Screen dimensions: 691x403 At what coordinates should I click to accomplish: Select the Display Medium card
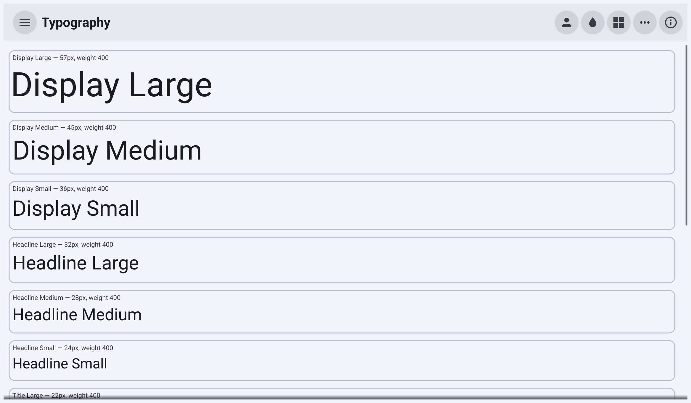tap(342, 147)
